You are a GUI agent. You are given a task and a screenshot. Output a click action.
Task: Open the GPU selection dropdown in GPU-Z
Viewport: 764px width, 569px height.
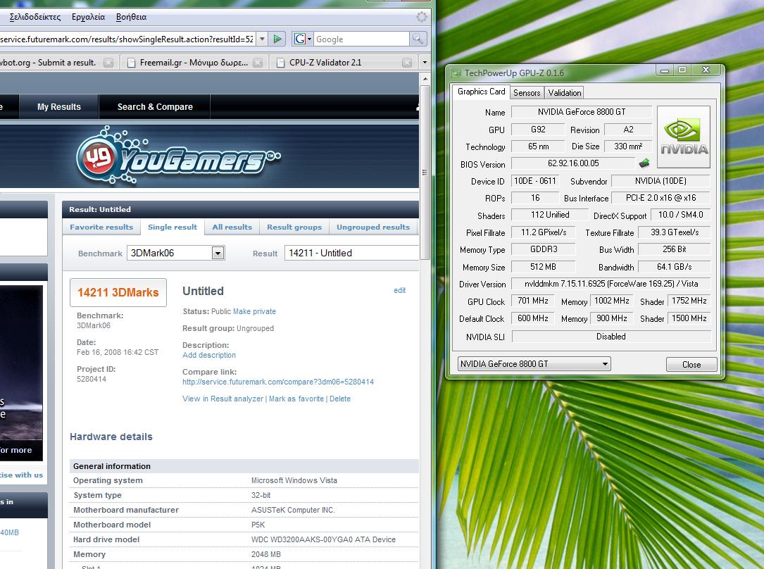(x=605, y=364)
